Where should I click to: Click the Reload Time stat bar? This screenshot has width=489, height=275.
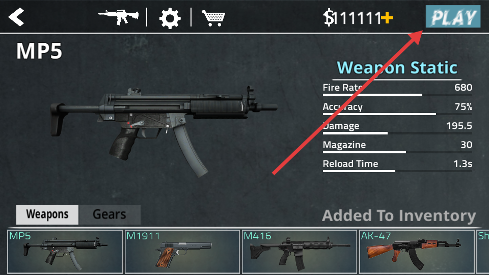coord(397,171)
